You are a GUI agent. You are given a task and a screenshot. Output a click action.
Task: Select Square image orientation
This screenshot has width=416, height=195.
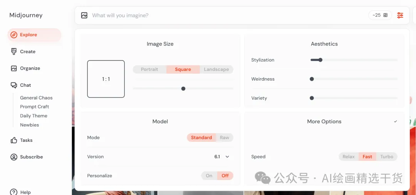(183, 69)
